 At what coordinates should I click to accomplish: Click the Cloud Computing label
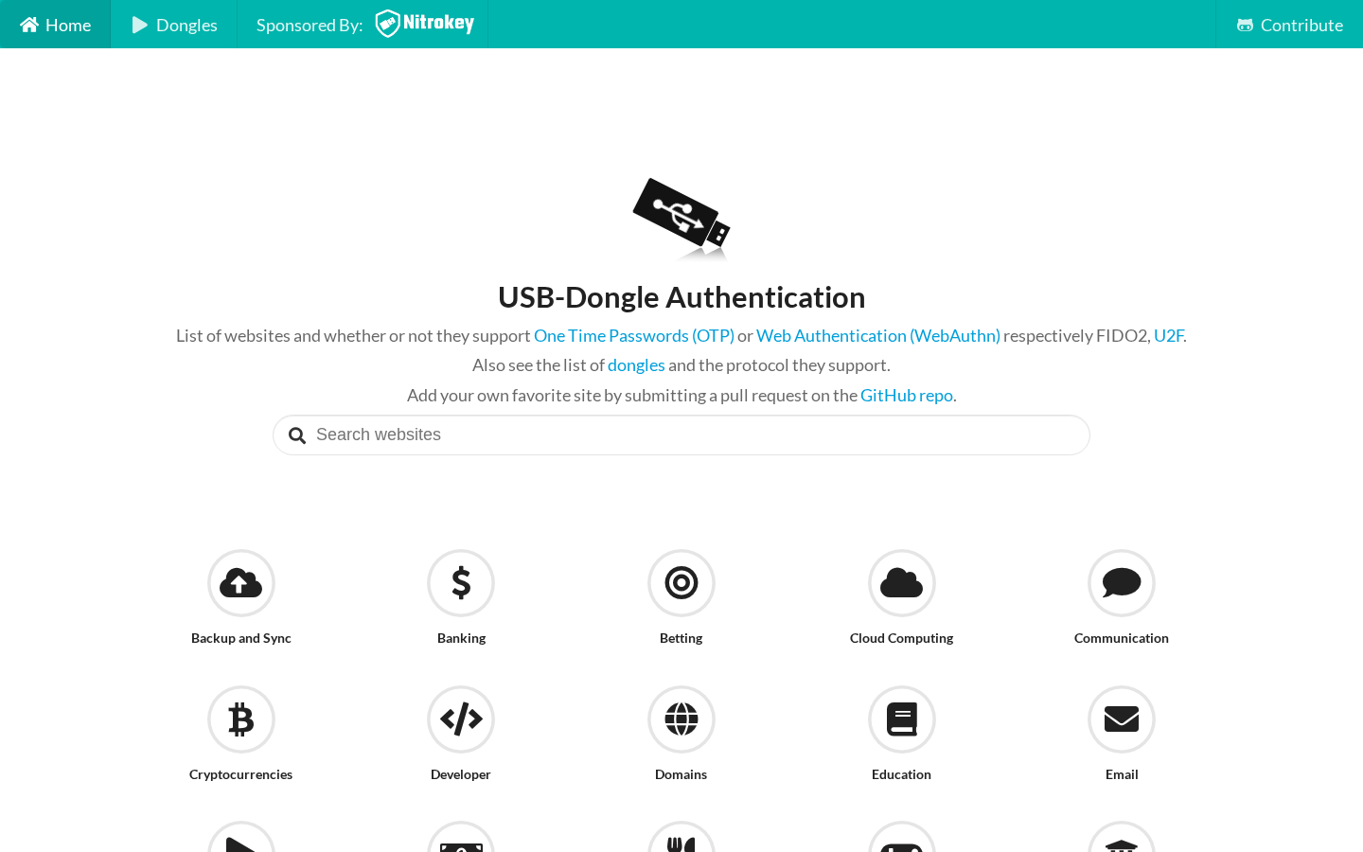click(902, 638)
